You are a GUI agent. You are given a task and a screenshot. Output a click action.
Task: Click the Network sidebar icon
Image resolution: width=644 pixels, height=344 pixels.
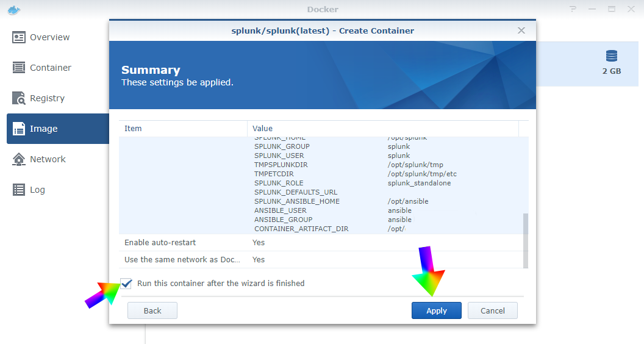[18, 159]
